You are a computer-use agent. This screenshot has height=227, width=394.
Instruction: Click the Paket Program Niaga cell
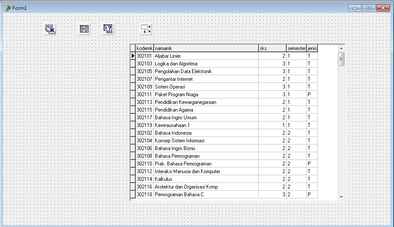click(206, 94)
